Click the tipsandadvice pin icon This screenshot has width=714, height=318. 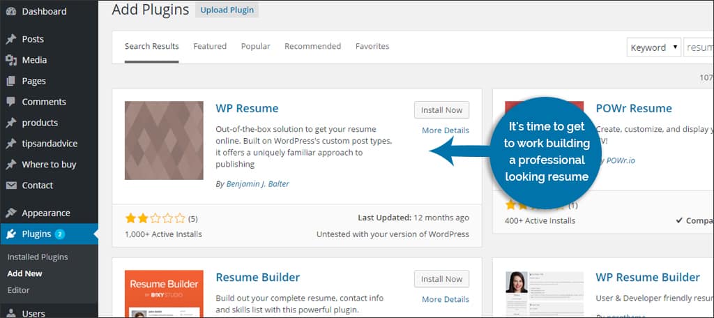click(11, 144)
